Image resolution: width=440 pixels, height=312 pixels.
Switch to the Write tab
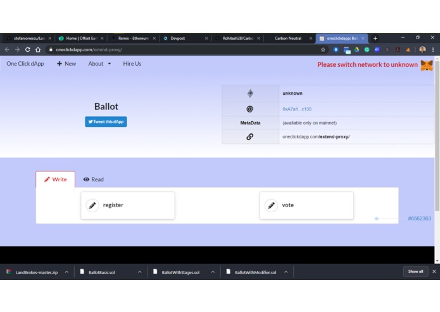coord(56,179)
